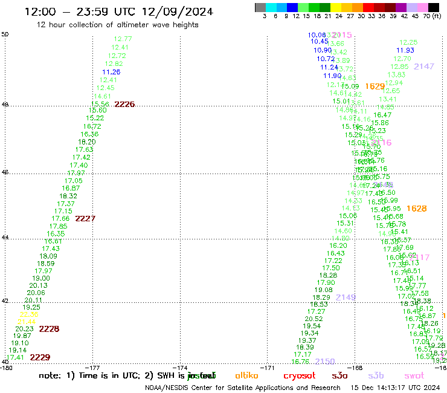Click the lavender s3b pass label 2149

point(346,297)
